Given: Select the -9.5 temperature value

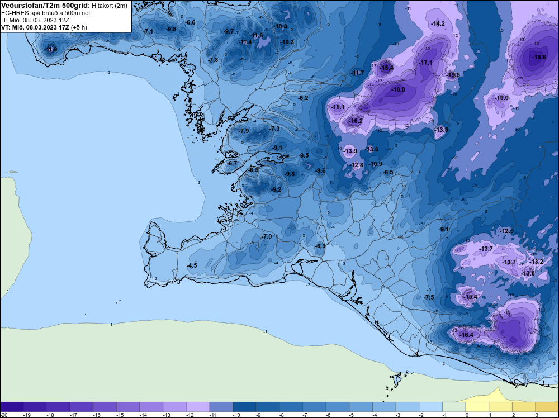Looking at the screenshot, I should (x=304, y=155).
